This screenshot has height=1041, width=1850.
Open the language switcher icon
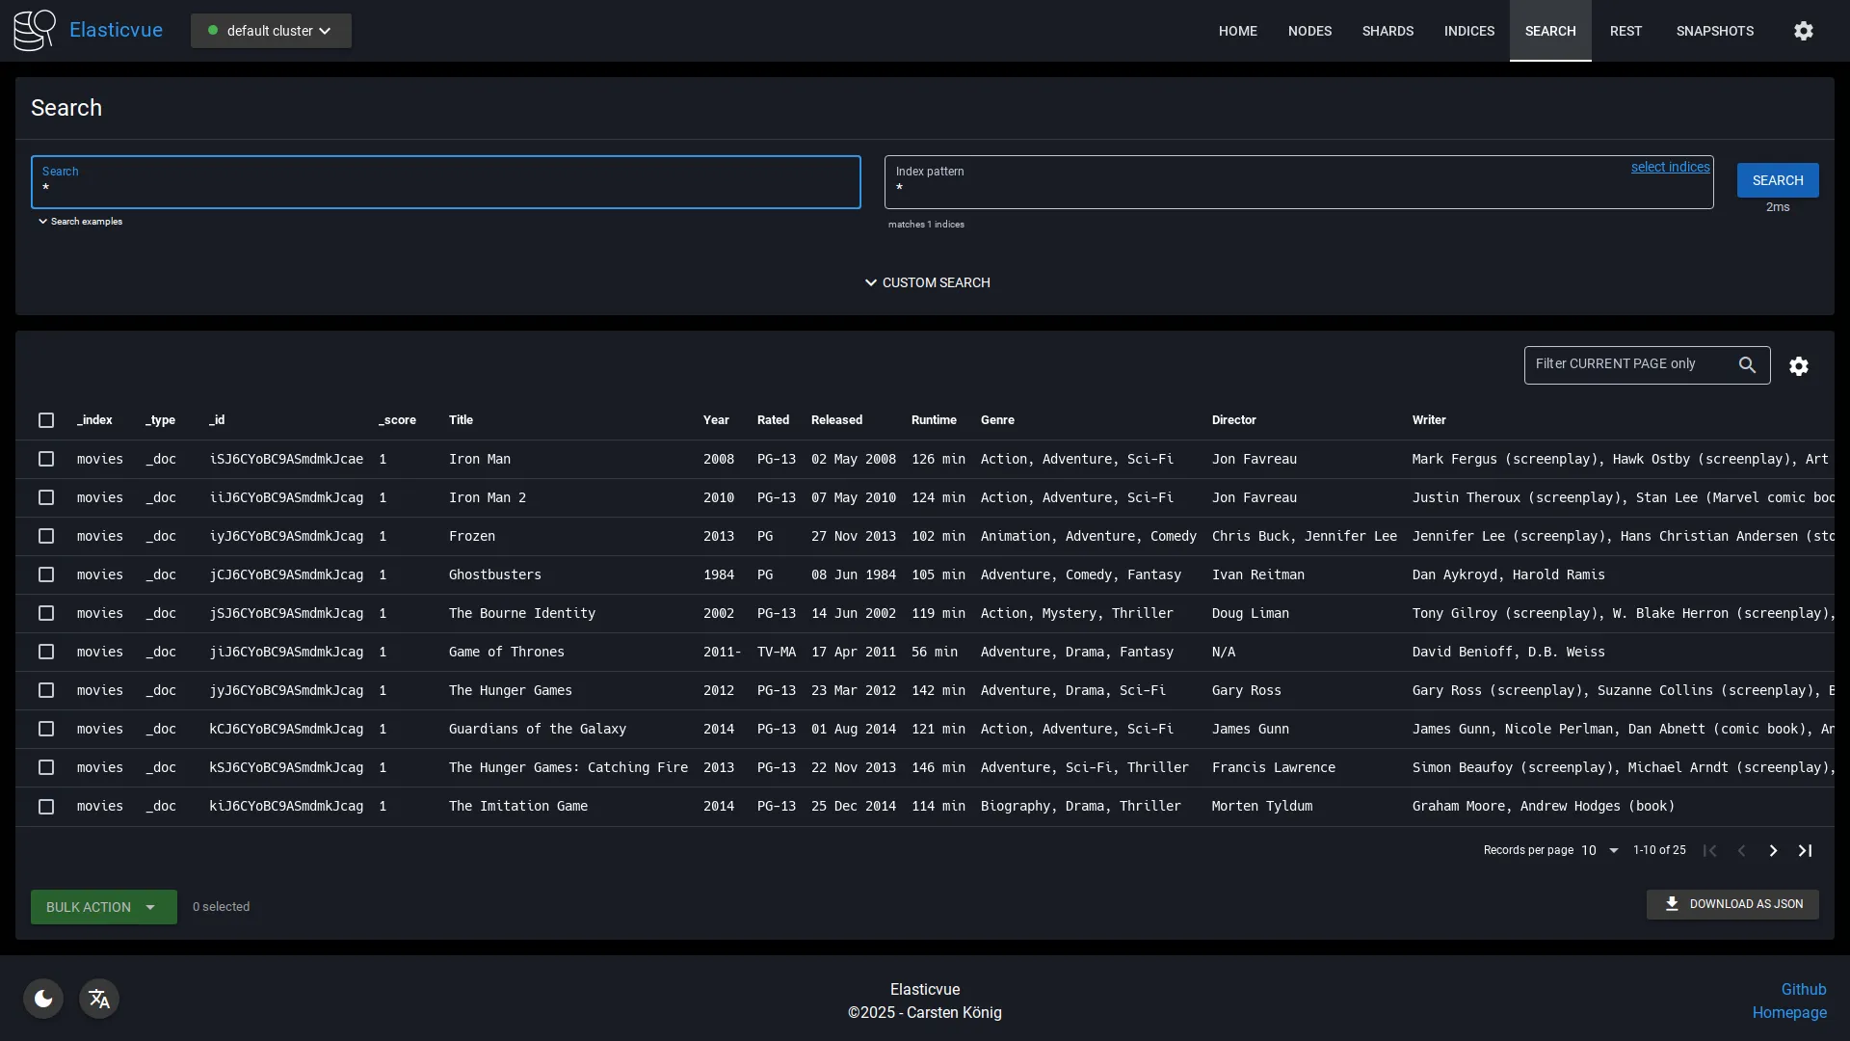click(x=98, y=998)
